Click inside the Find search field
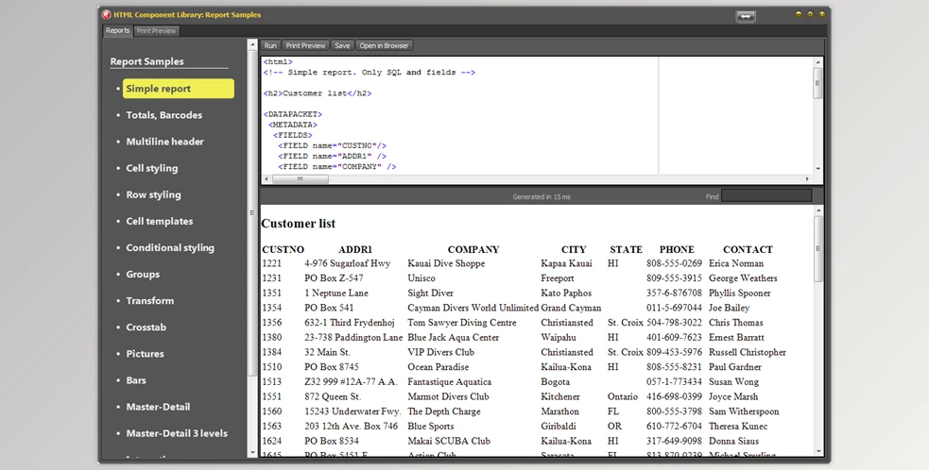Viewport: 929px width, 470px height. click(x=766, y=196)
